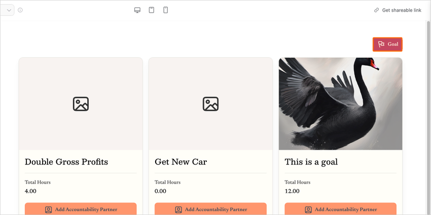Image resolution: width=431 pixels, height=215 pixels.
Task: Click image placeholder icon on Get New Car
Action: tap(210, 104)
